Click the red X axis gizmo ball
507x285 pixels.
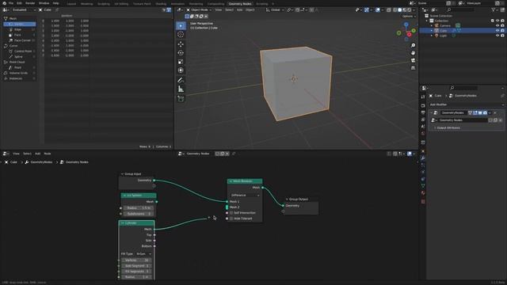[x=409, y=34]
